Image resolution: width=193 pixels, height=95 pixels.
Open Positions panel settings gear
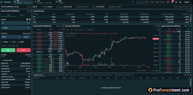185,75
